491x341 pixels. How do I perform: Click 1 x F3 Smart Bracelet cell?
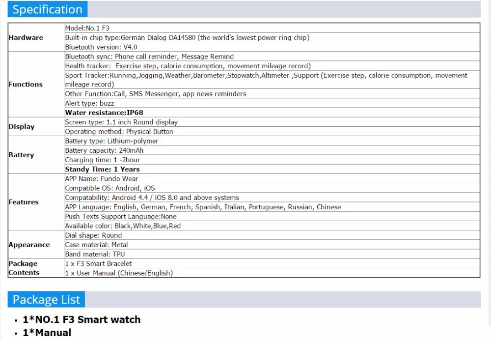pyautogui.click(x=273, y=263)
